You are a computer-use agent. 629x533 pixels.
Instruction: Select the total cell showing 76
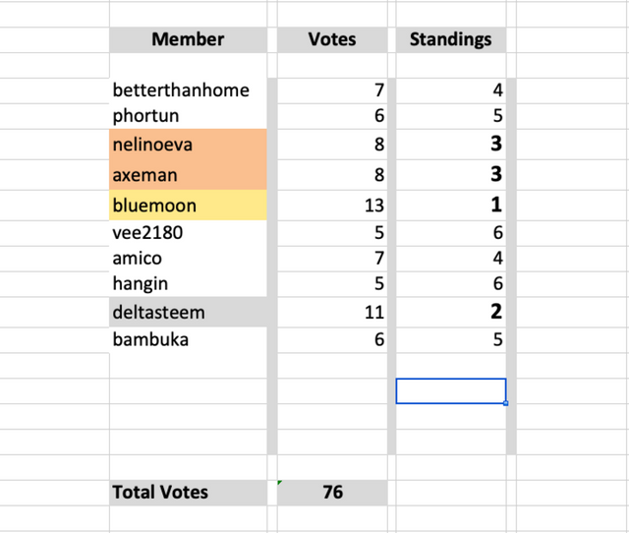tap(332, 493)
